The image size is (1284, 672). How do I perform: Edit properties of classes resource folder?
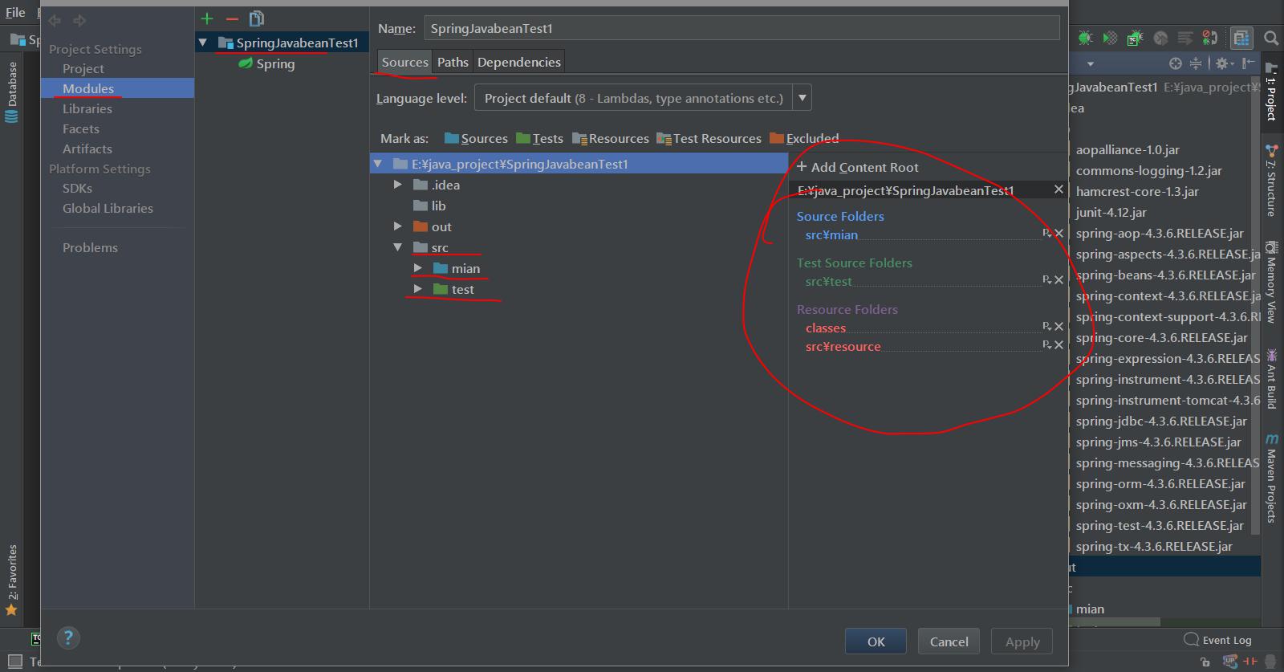1046,327
